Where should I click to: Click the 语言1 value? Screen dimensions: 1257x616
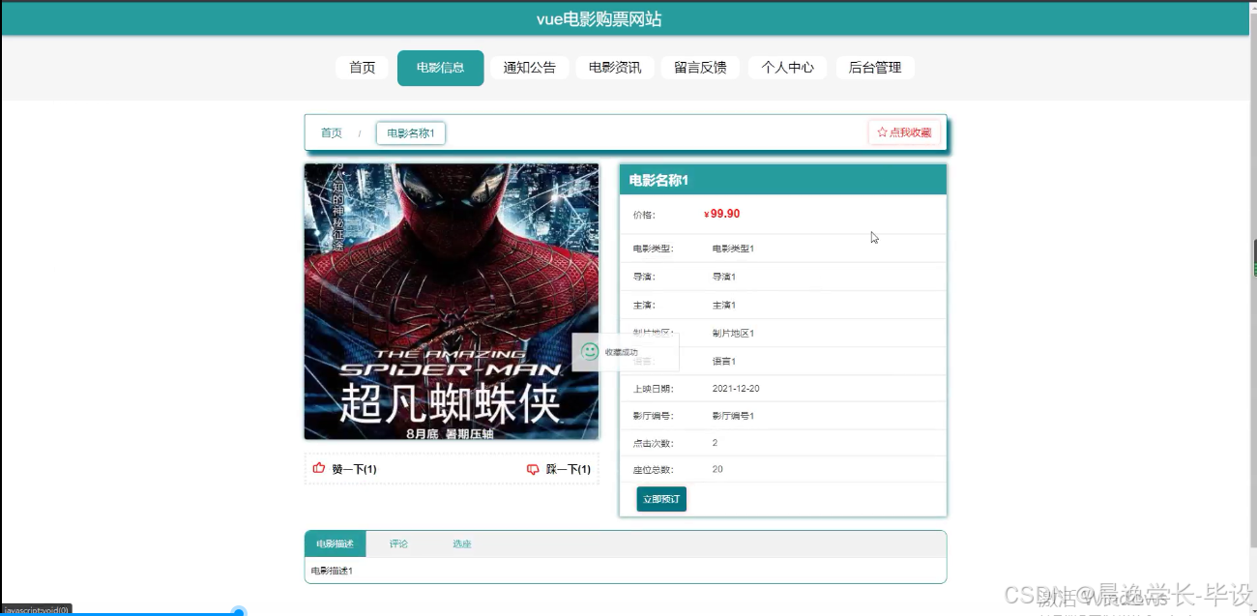(x=724, y=361)
